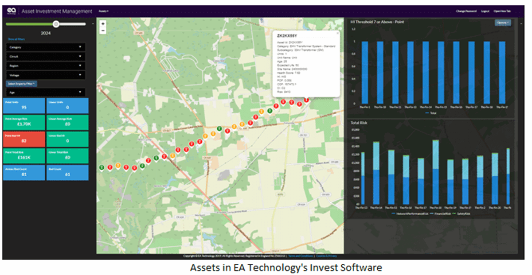Image resolution: width=532 pixels, height=275 pixels.
Task: Click the year slider handle
Action: pyautogui.click(x=56, y=24)
